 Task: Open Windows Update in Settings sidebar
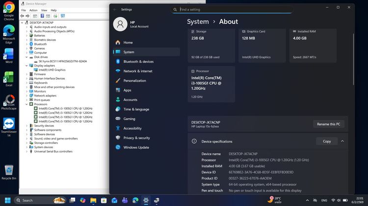click(x=136, y=147)
